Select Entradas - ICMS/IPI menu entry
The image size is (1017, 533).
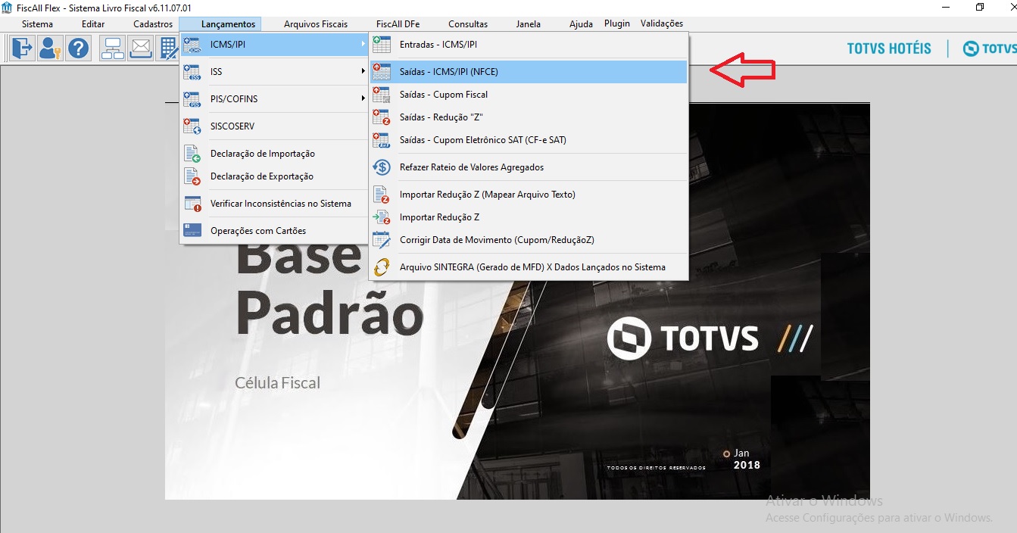[x=529, y=45]
